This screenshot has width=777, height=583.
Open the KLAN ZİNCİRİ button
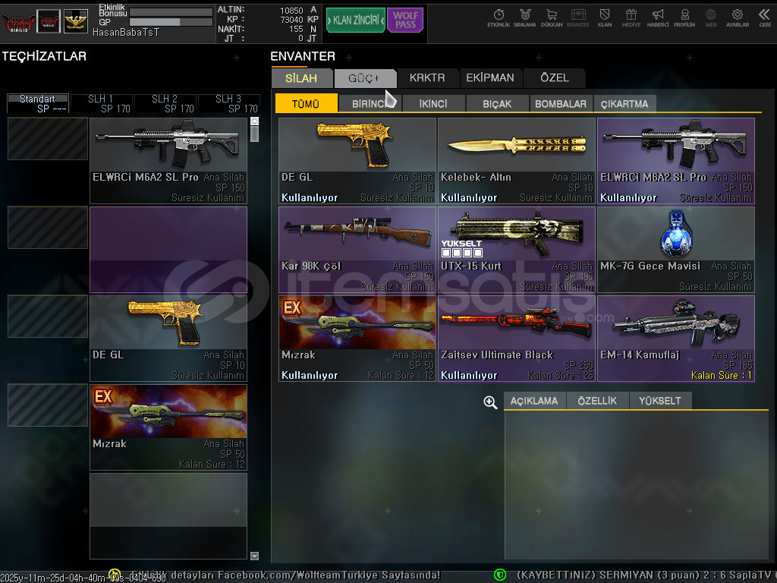tap(356, 20)
